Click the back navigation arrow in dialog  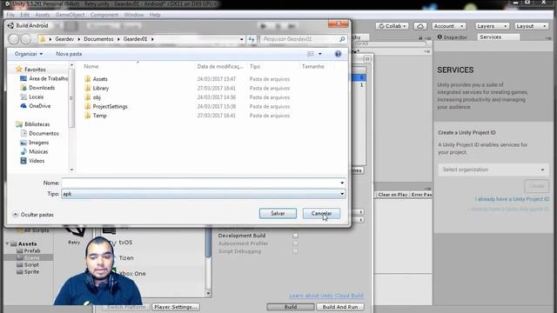coord(14,39)
